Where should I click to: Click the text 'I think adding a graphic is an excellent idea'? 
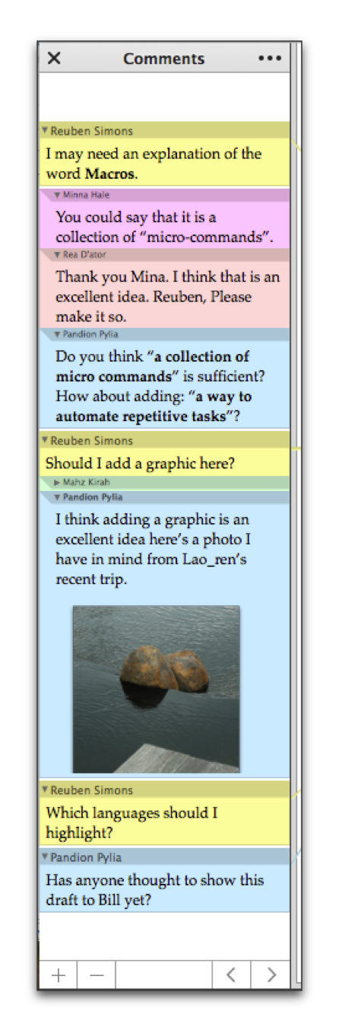click(x=153, y=530)
